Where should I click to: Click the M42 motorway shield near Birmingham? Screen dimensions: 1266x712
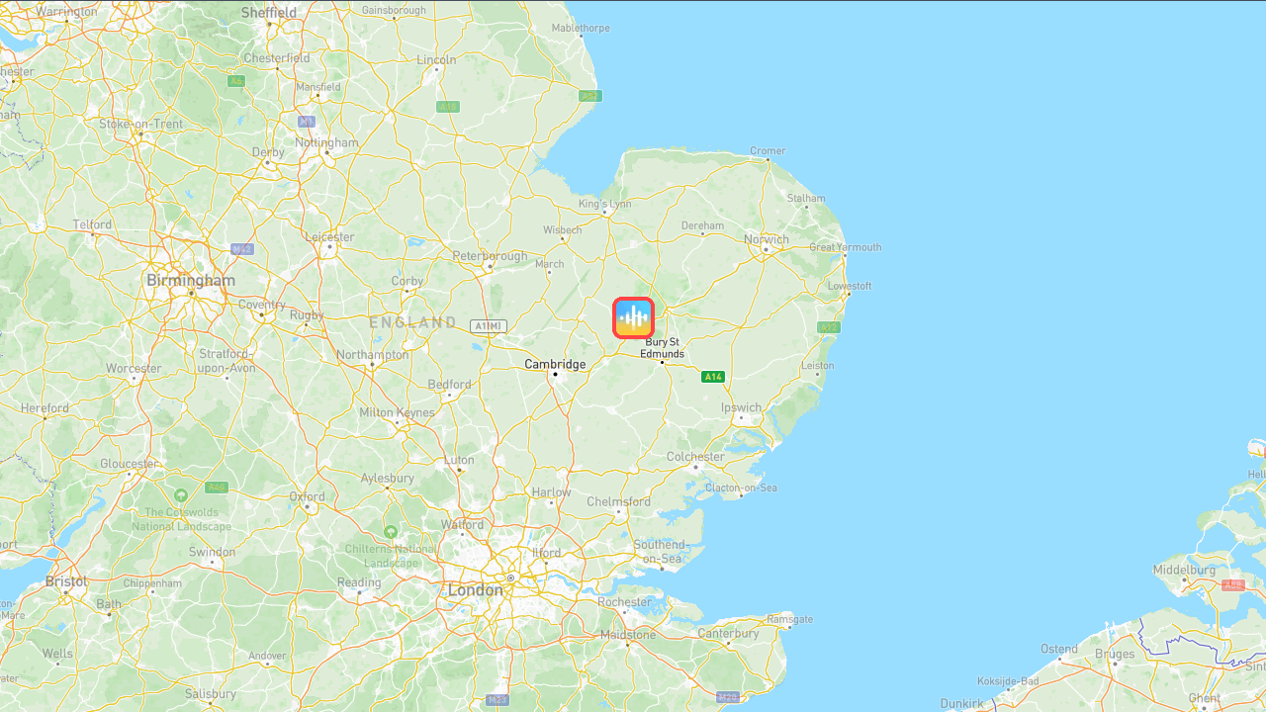pos(242,249)
